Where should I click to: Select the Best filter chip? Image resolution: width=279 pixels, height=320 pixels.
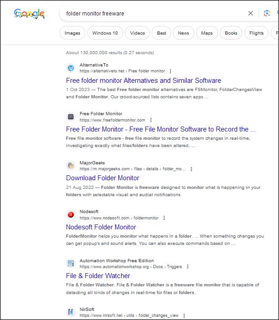[162, 33]
